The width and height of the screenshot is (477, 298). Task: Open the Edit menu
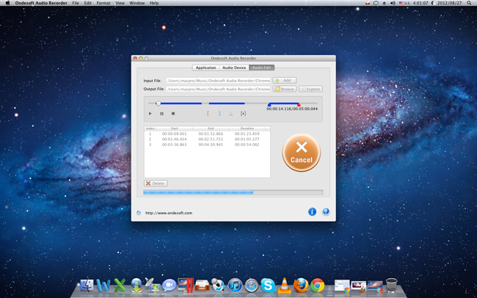(x=87, y=3)
